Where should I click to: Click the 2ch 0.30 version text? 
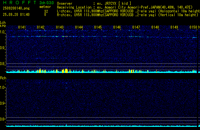[x=46, y=3]
